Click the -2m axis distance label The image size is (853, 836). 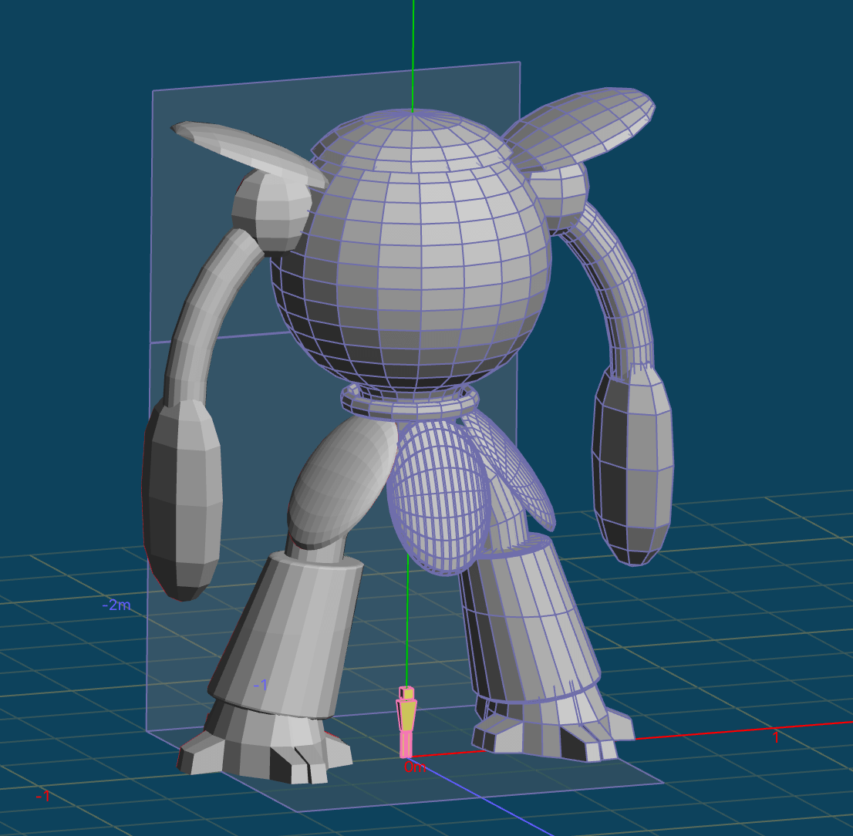click(x=116, y=605)
